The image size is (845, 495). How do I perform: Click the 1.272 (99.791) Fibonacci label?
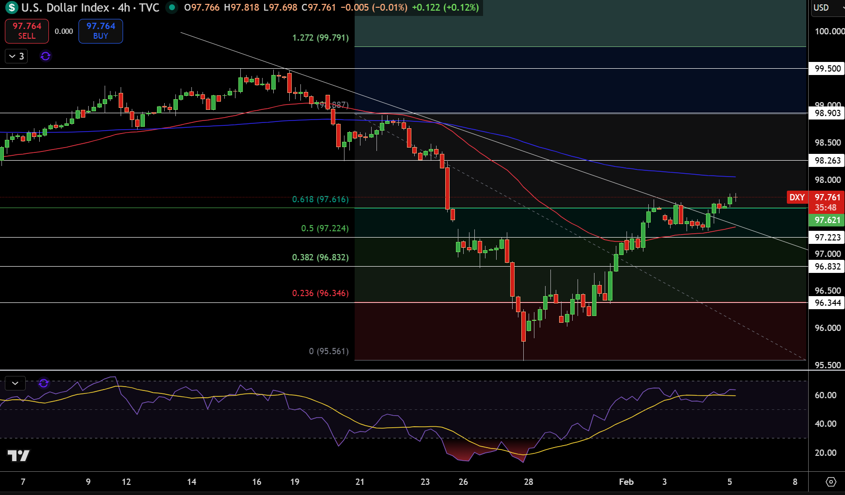click(320, 38)
